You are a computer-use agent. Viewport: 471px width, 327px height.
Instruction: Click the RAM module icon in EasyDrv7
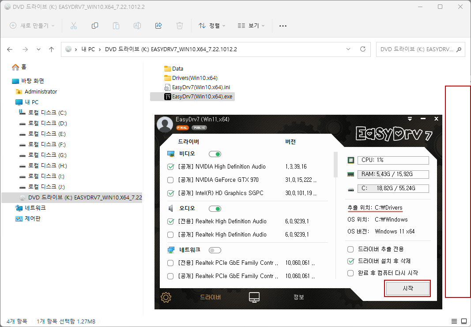coord(350,174)
